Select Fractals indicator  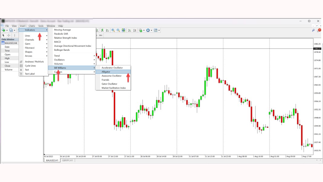113,80
